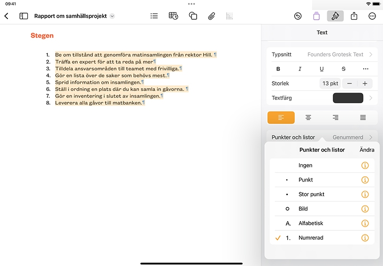The width and height of the screenshot is (383, 266).
Task: Toggle strikethrough formatting
Action: coord(344,69)
